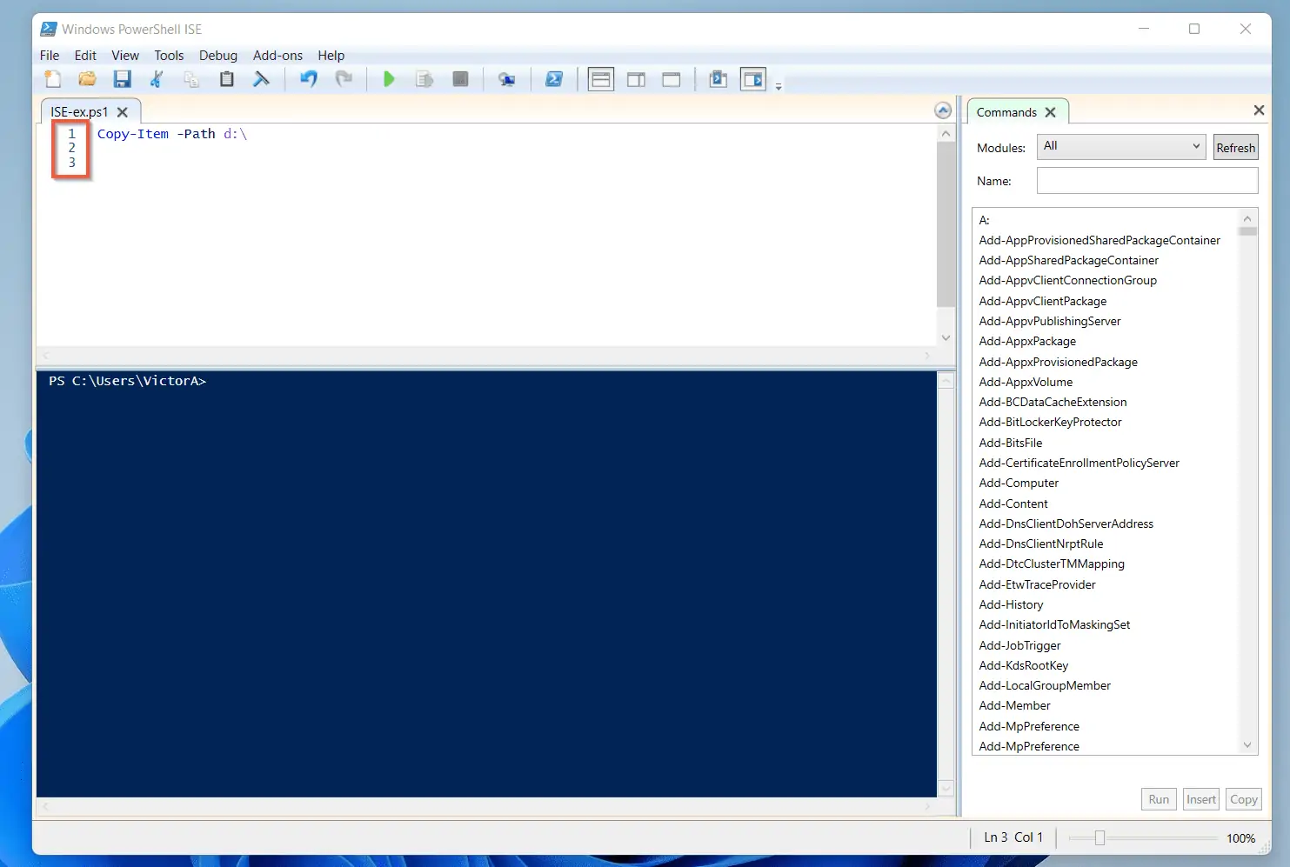The image size is (1290, 867).
Task: Maximize the script pane layout
Action: 671,79
